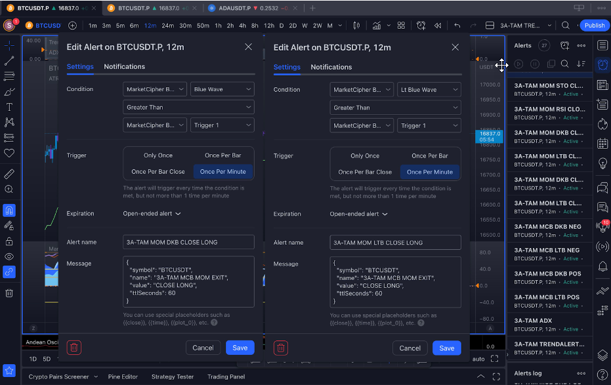Viewport: 611px width, 385px height.
Task: Select the Text tool
Action: (x=9, y=107)
